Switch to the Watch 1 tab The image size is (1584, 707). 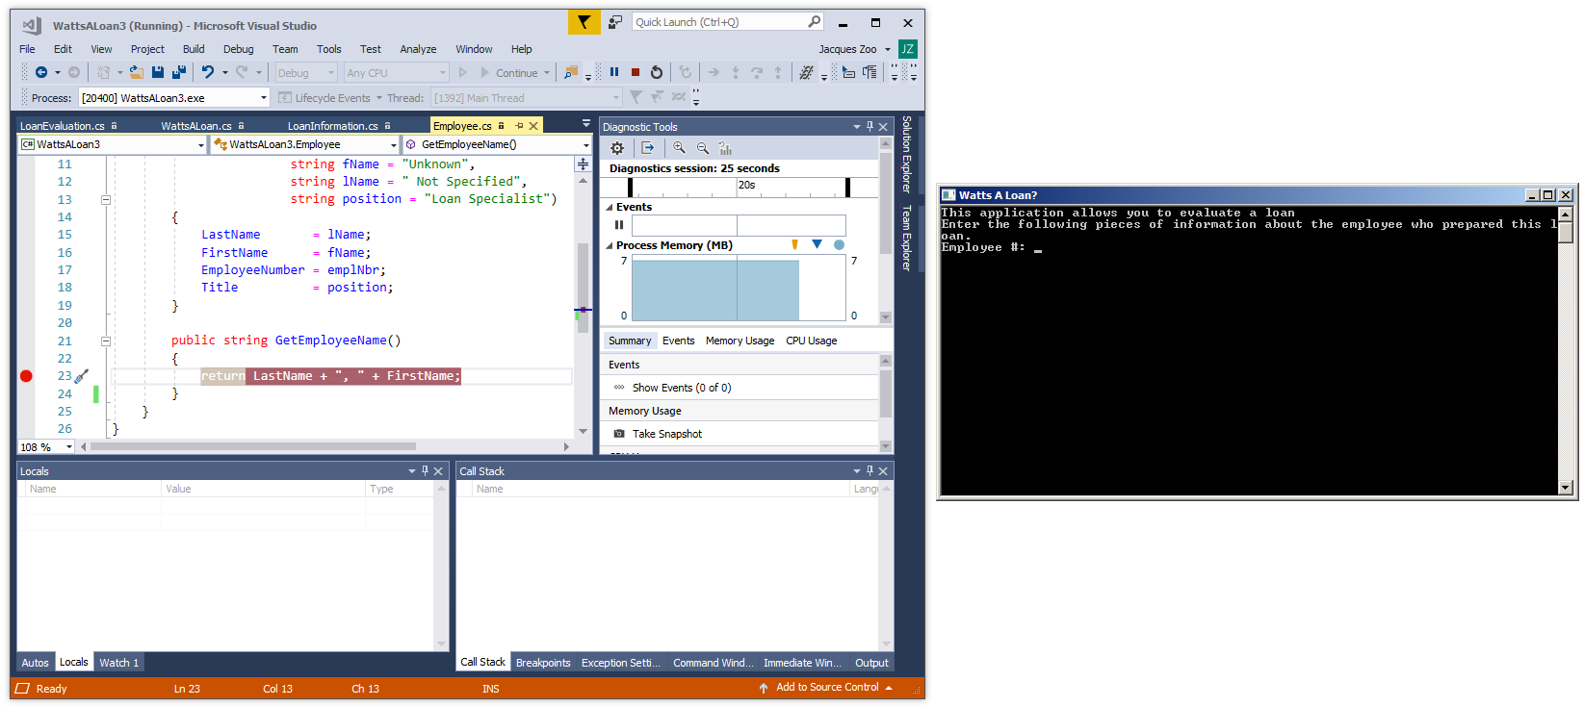[x=118, y=663]
